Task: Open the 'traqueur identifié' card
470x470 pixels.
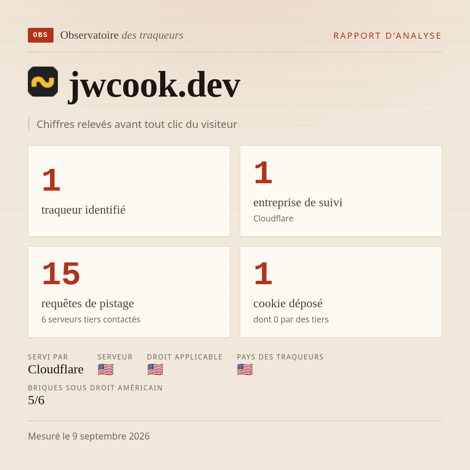Action: click(129, 191)
